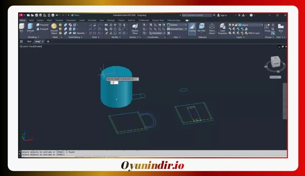Switch to the Solid ribbon tab

(x=31, y=20)
